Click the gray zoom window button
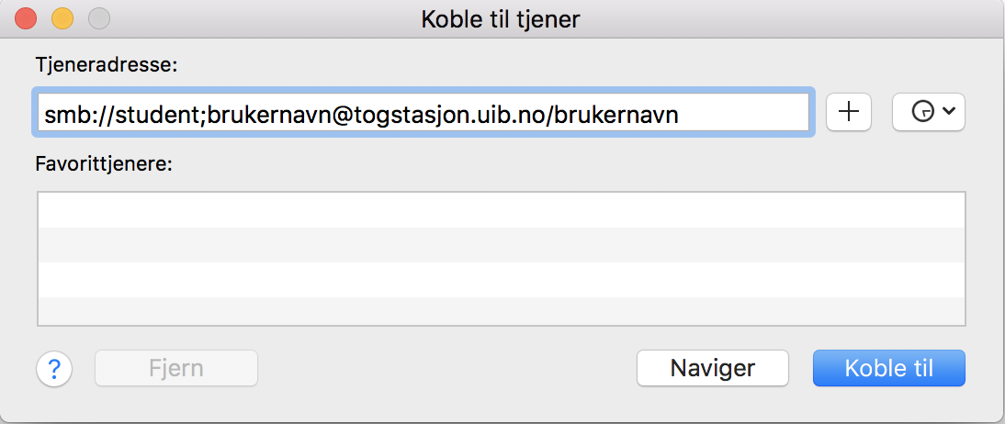This screenshot has height=424, width=1005. click(97, 17)
